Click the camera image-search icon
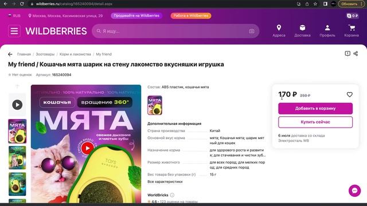Image resolution: width=367 pixels, height=206 pixels. coord(252,31)
